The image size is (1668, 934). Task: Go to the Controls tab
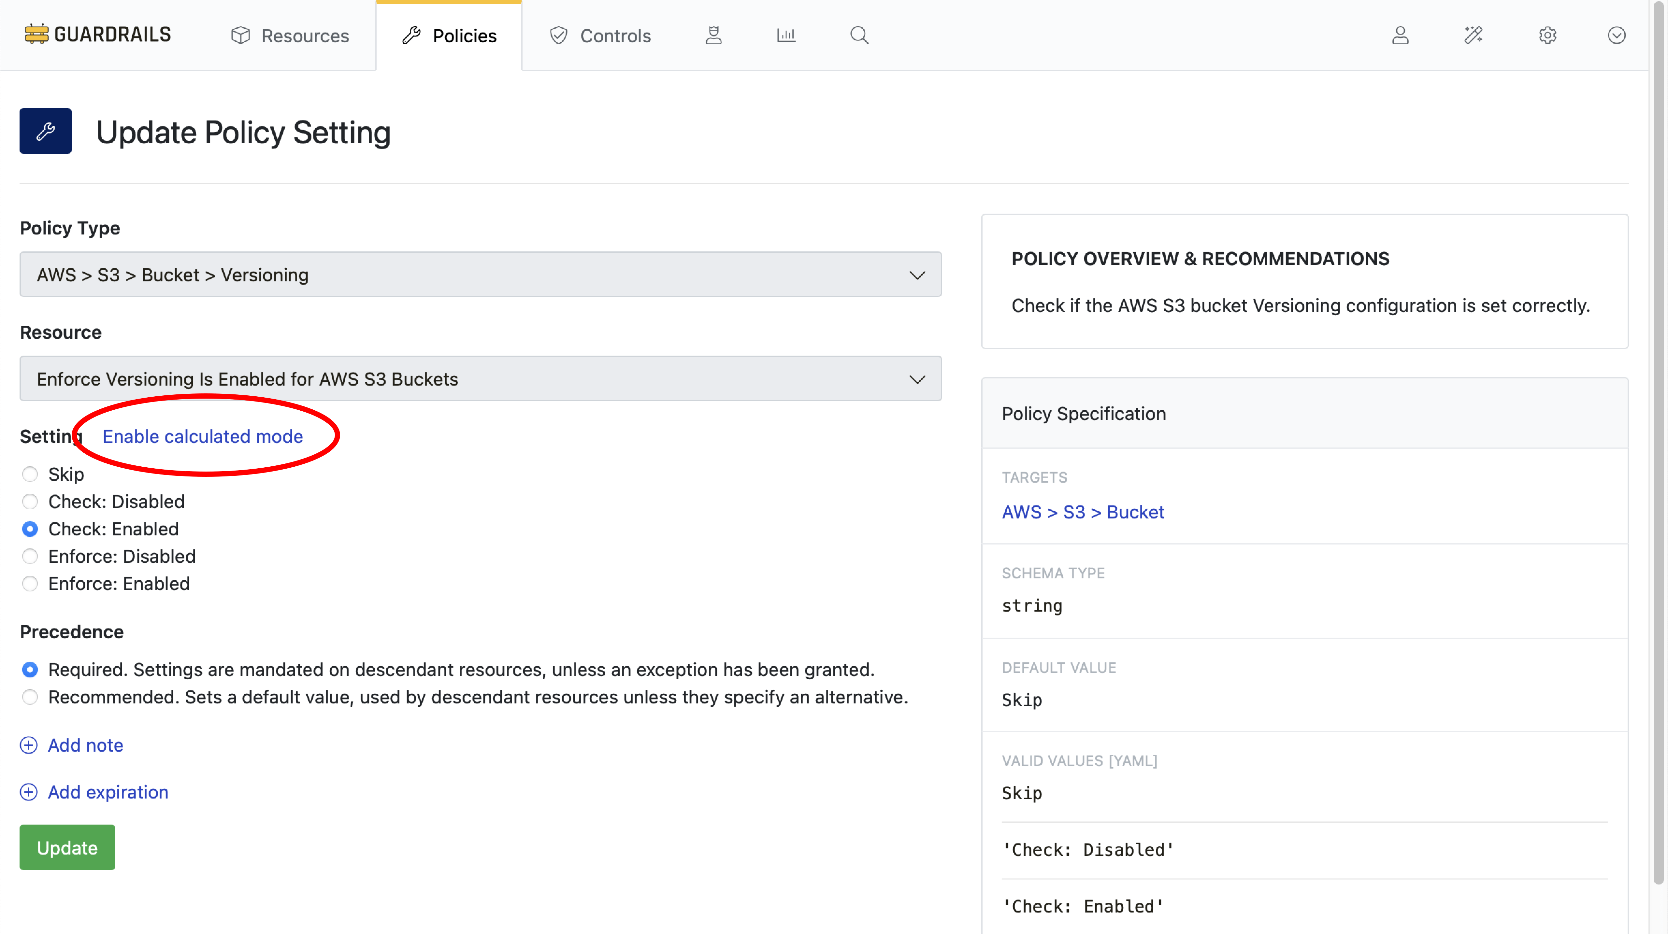coord(600,35)
